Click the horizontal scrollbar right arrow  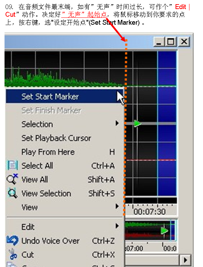tap(186, 260)
